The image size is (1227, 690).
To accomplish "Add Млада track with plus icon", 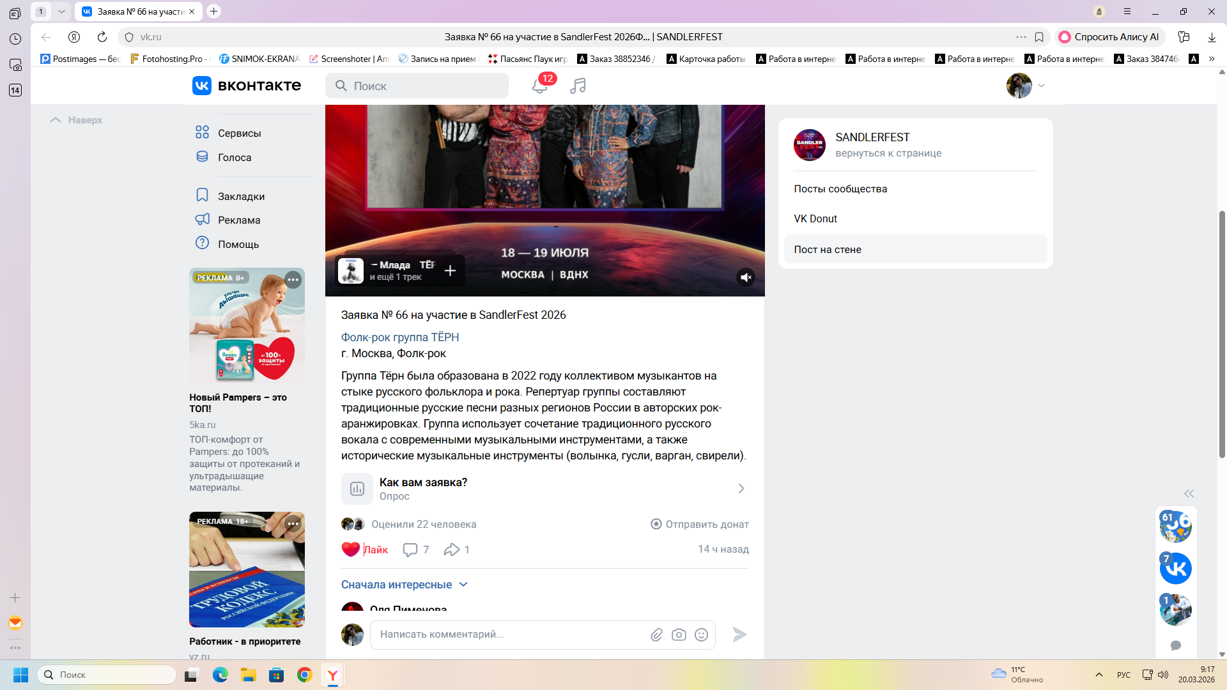I will pyautogui.click(x=450, y=271).
